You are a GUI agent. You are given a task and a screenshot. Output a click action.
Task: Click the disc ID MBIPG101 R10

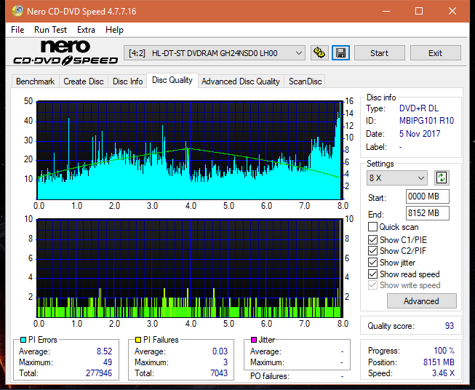(426, 121)
